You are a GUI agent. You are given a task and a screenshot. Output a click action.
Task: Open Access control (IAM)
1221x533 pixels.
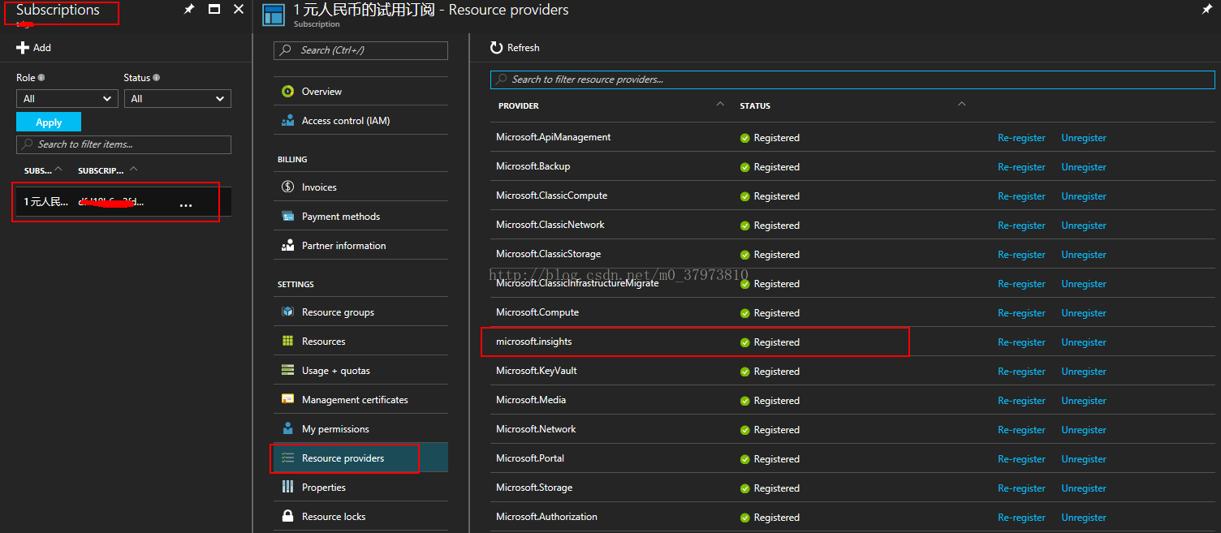[x=360, y=121]
